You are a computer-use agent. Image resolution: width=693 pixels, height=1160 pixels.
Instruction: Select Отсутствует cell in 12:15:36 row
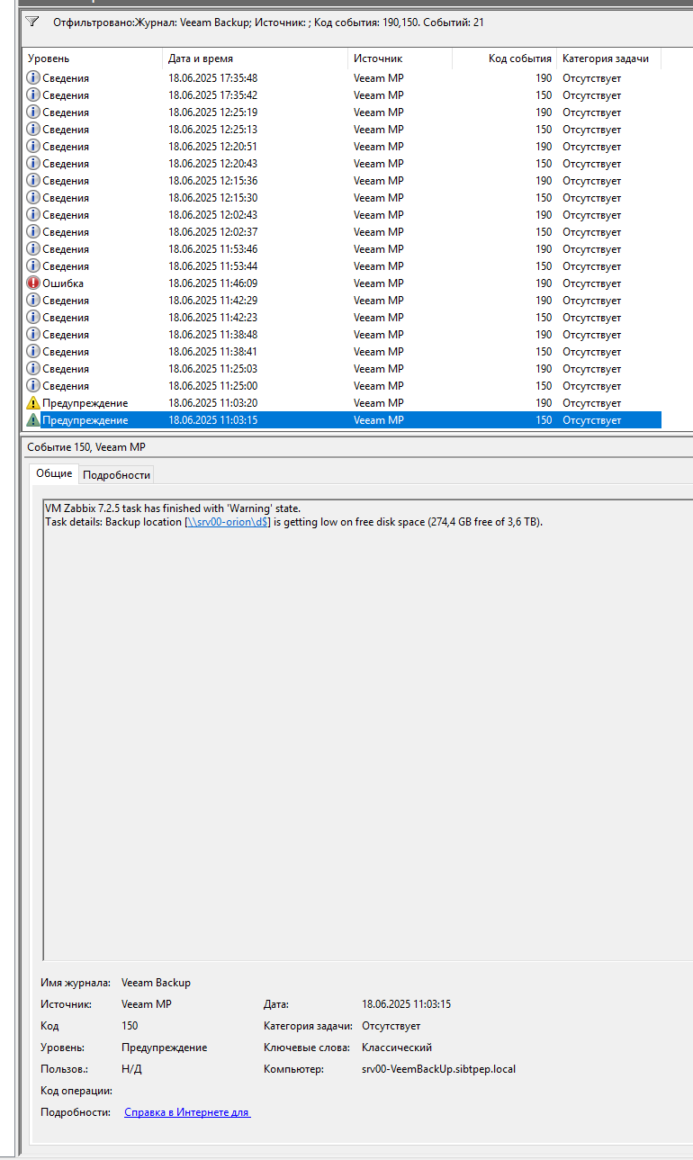click(x=592, y=181)
